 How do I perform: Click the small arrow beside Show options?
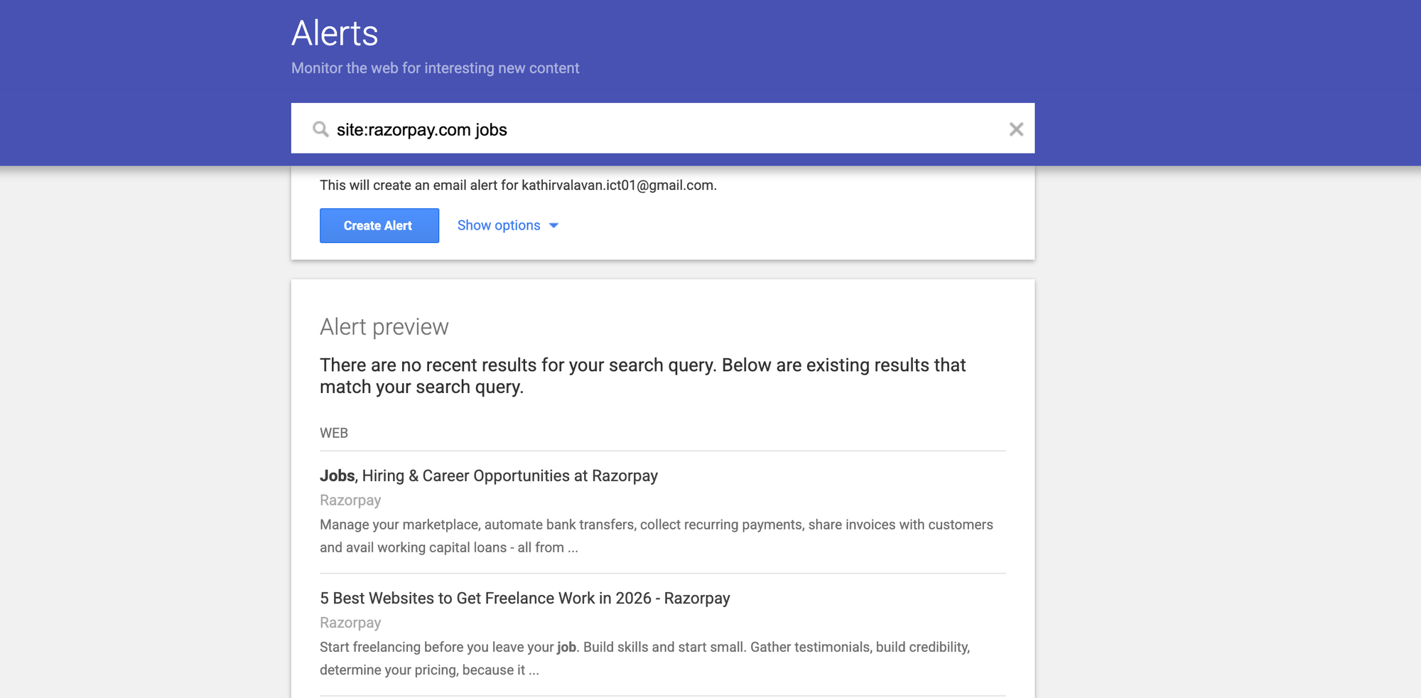pos(553,226)
